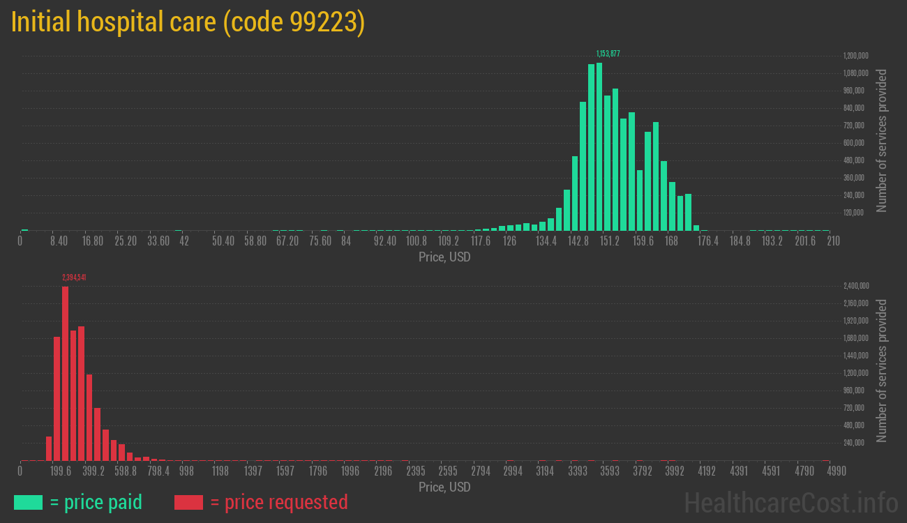
Task: Click the 168 tick on the top x-axis
Action: [671, 241]
